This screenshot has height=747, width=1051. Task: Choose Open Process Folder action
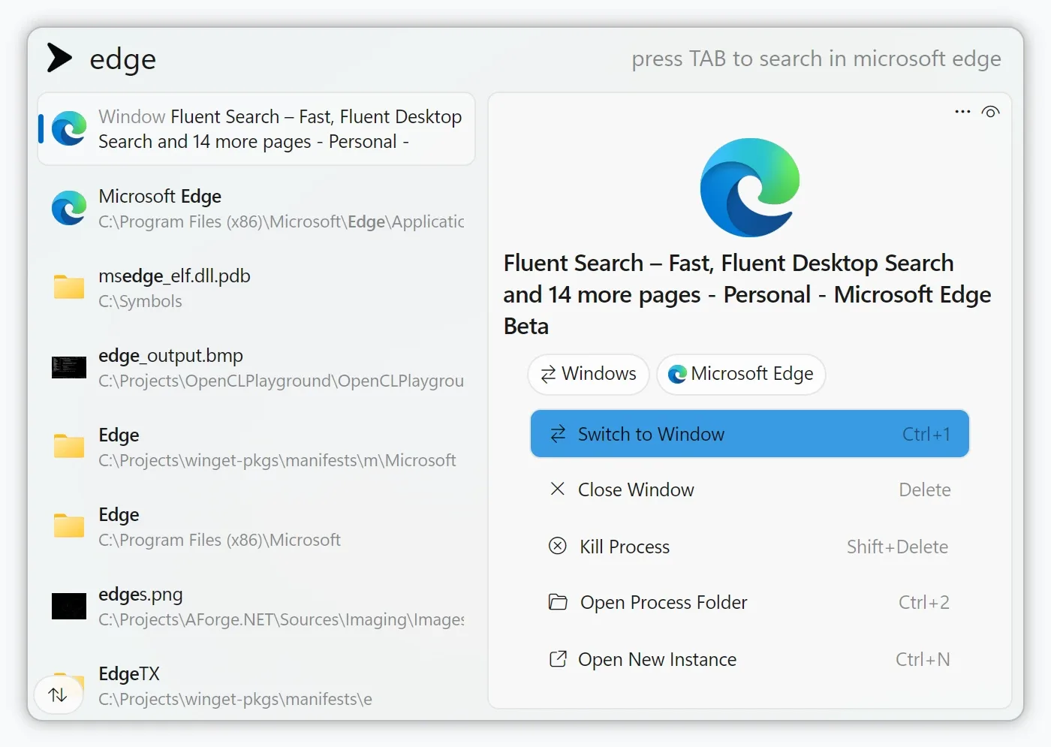coord(750,602)
